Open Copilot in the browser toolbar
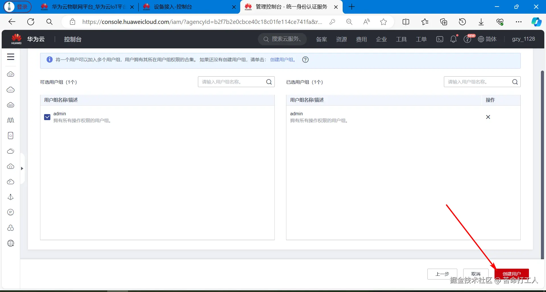Viewport: 546px width, 292px height. 537,22
